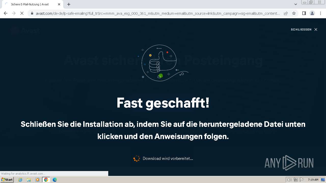
Task: Open the browser side panel
Action: click(304, 13)
